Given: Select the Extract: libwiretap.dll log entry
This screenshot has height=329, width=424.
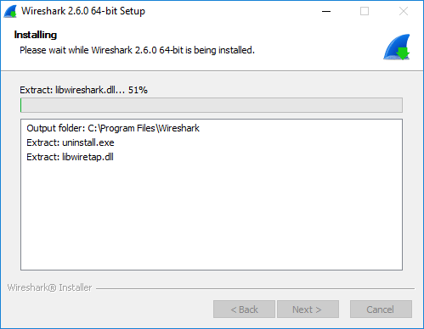Looking at the screenshot, I should (70, 157).
